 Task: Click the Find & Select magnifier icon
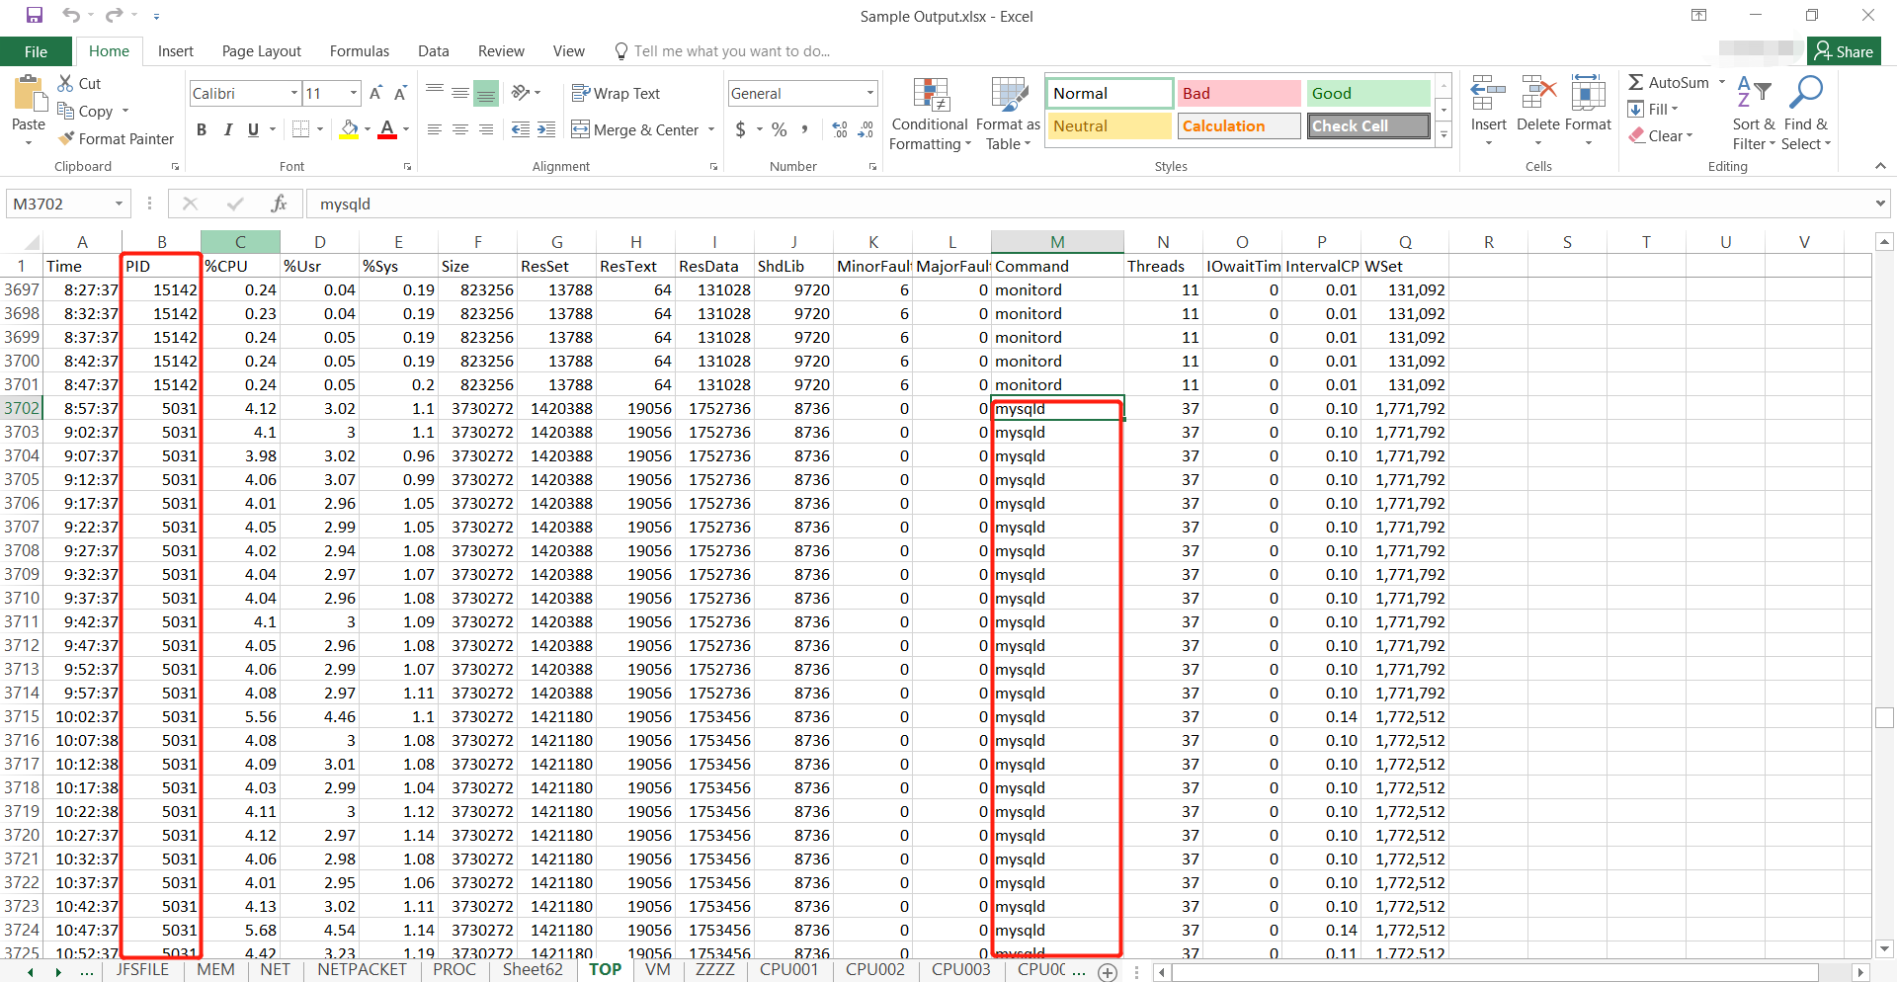tap(1806, 95)
